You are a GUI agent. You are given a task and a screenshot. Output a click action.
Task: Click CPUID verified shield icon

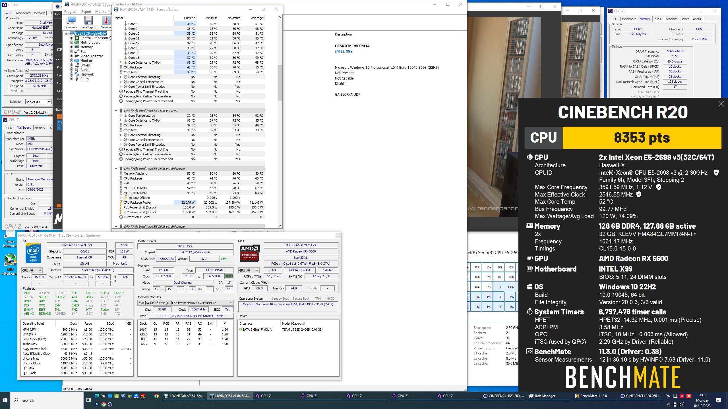click(716, 172)
